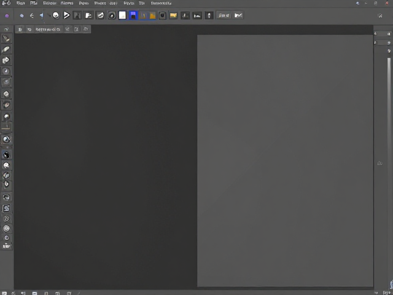Click the blue floppy-disk save icon
The image size is (393, 295).
pyautogui.click(x=133, y=15)
